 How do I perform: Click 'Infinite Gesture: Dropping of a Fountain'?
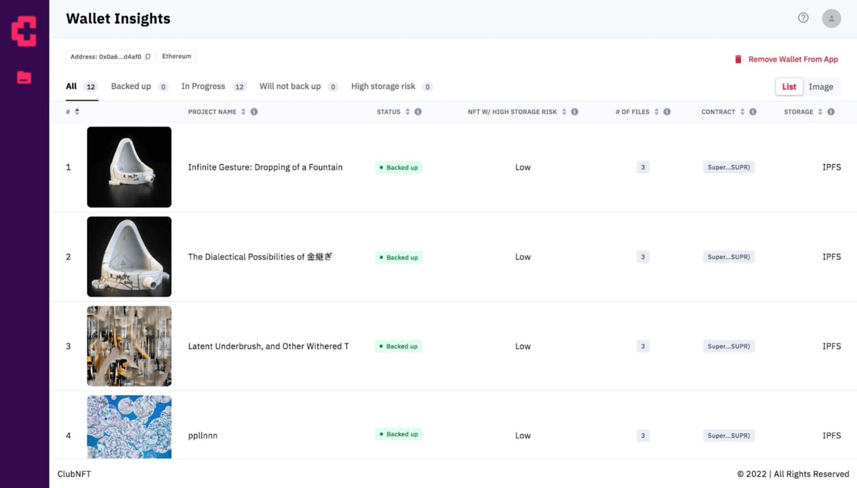(x=265, y=167)
